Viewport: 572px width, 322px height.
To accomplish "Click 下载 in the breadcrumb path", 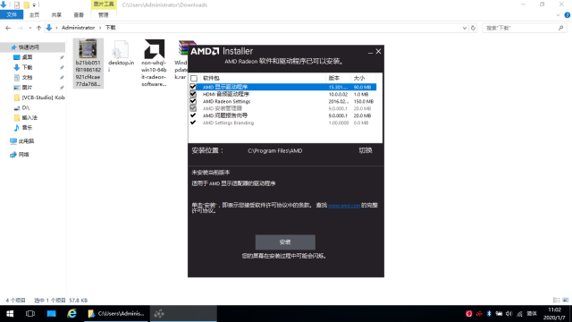I will (111, 28).
